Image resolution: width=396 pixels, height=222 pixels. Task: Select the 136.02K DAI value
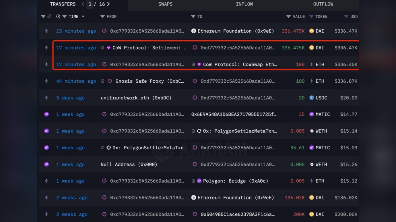coord(294,198)
